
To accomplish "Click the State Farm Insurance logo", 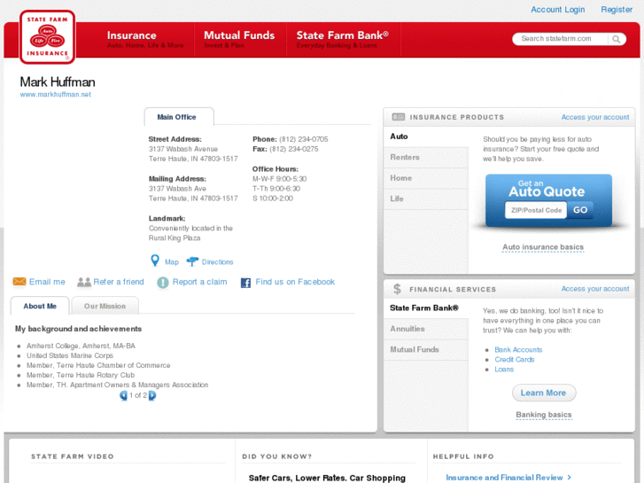I will (47, 37).
